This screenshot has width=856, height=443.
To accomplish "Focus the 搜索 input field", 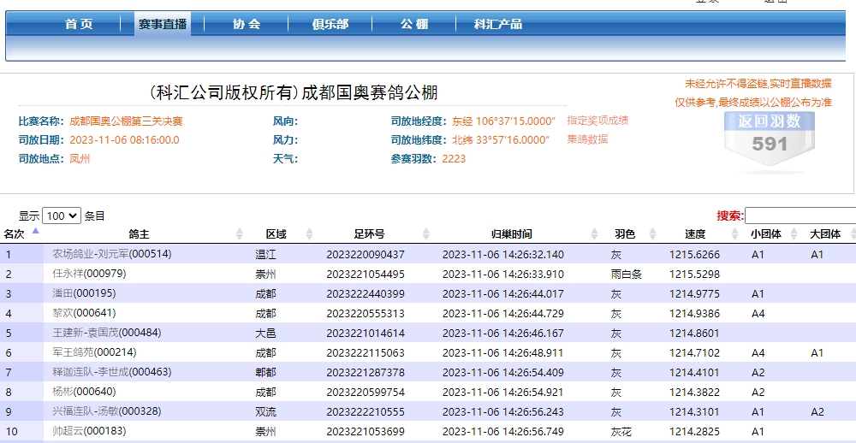I will [x=800, y=216].
